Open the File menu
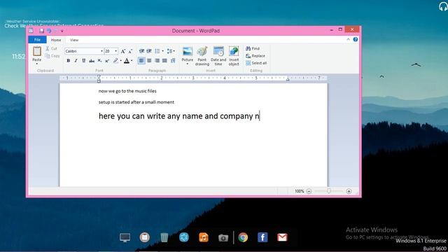448x252 pixels. 37,40
